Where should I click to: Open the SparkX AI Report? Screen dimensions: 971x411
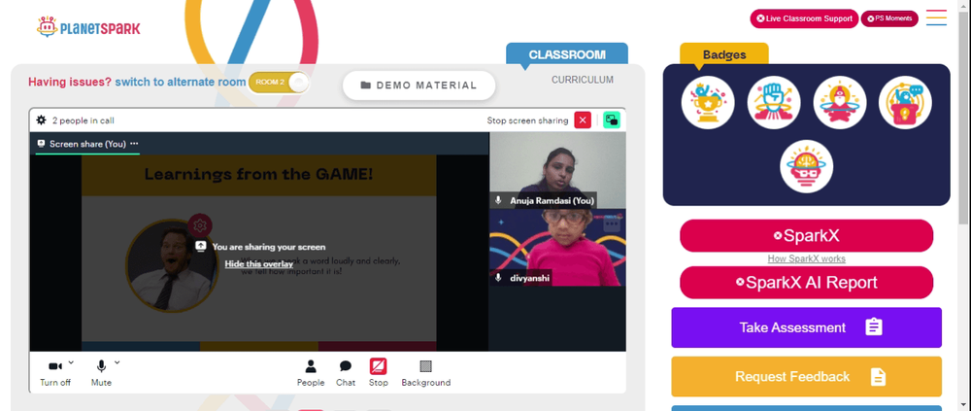point(806,283)
